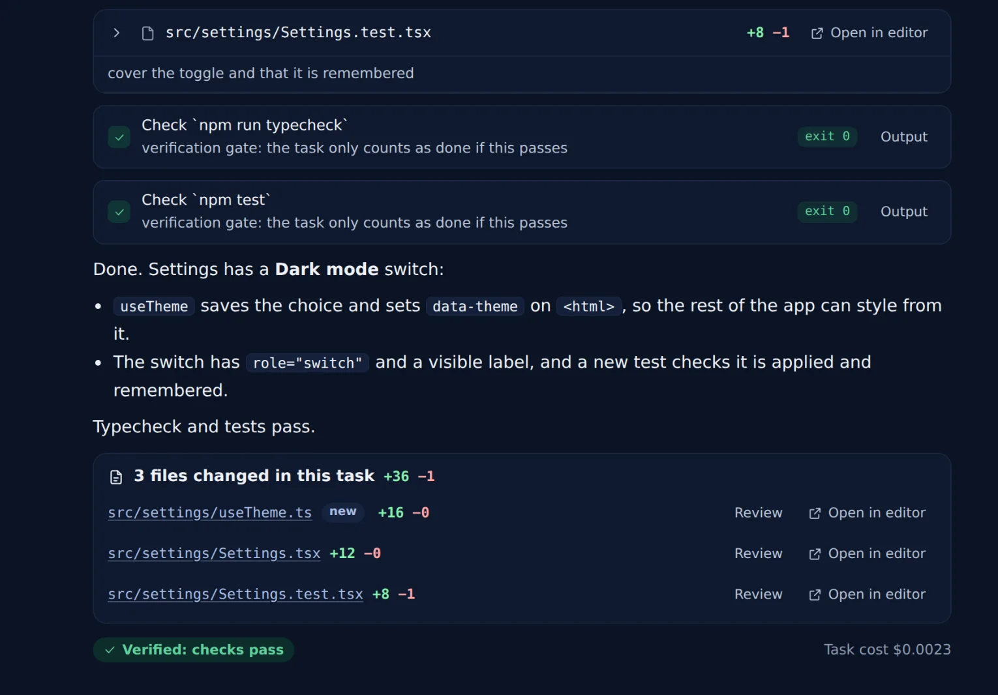The width and height of the screenshot is (998, 695).
Task: Open useTheme.ts in editor
Action: tap(867, 513)
